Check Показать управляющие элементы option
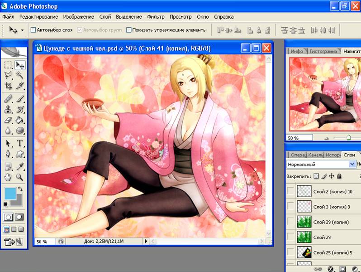Image resolution: width=361 pixels, height=272 pixels. point(129,30)
